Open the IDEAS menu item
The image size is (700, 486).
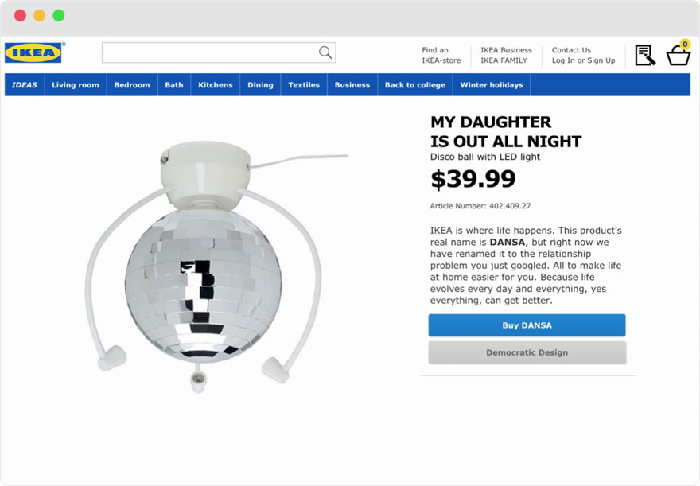tap(25, 85)
